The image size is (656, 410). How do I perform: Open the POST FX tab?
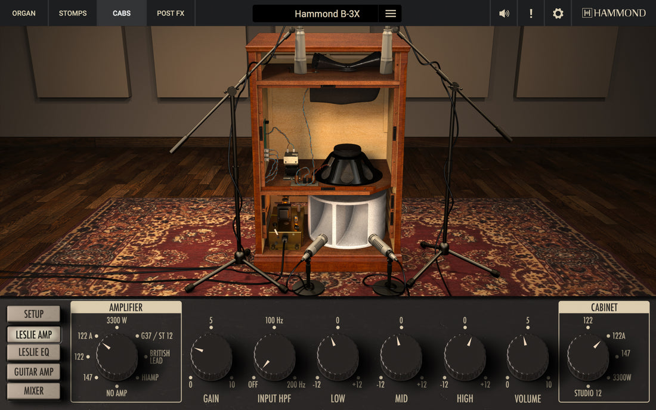(171, 13)
